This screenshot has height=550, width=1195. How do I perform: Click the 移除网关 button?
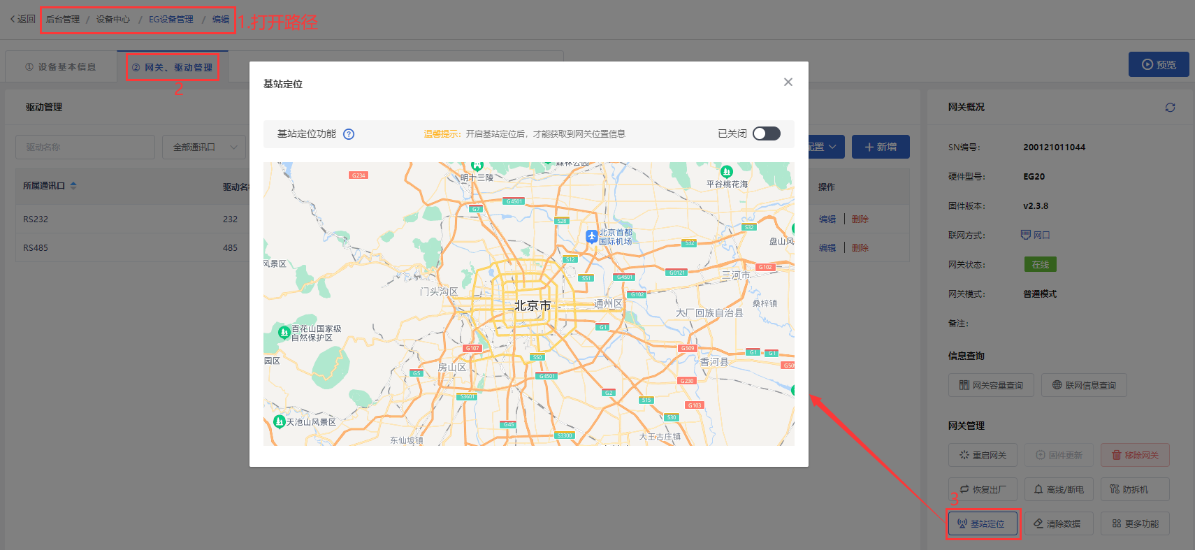[1135, 455]
